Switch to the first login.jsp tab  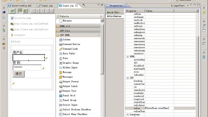coord(45,6)
